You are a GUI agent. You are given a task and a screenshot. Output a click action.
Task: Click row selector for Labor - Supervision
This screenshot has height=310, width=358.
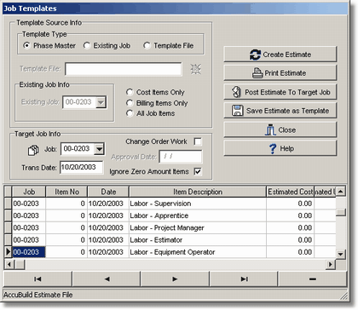click(x=8, y=204)
